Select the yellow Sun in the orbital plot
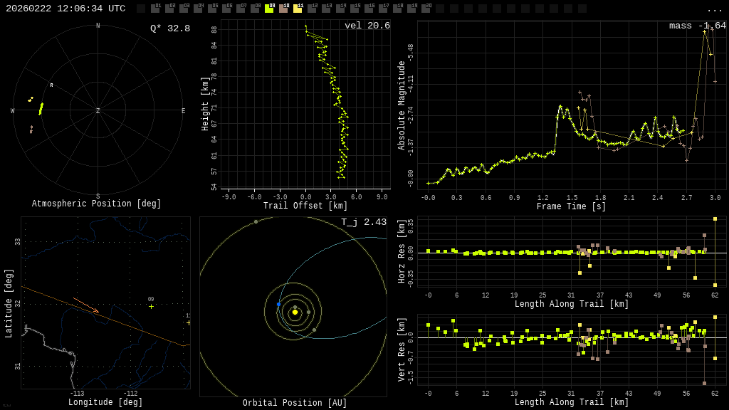The width and height of the screenshot is (729, 410). [295, 312]
